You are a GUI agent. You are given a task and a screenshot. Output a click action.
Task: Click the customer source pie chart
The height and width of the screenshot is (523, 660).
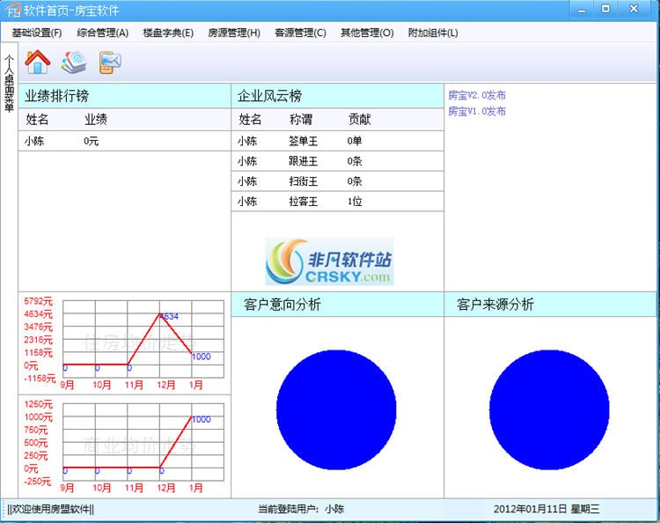[549, 409]
